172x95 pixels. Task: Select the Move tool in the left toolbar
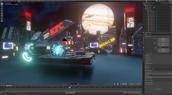click(x=2, y=9)
